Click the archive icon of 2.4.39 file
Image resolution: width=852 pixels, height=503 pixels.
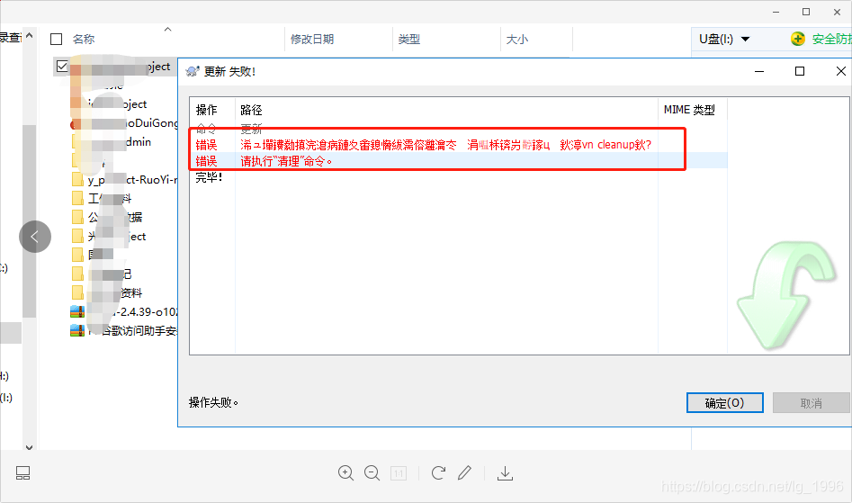pyautogui.click(x=77, y=312)
